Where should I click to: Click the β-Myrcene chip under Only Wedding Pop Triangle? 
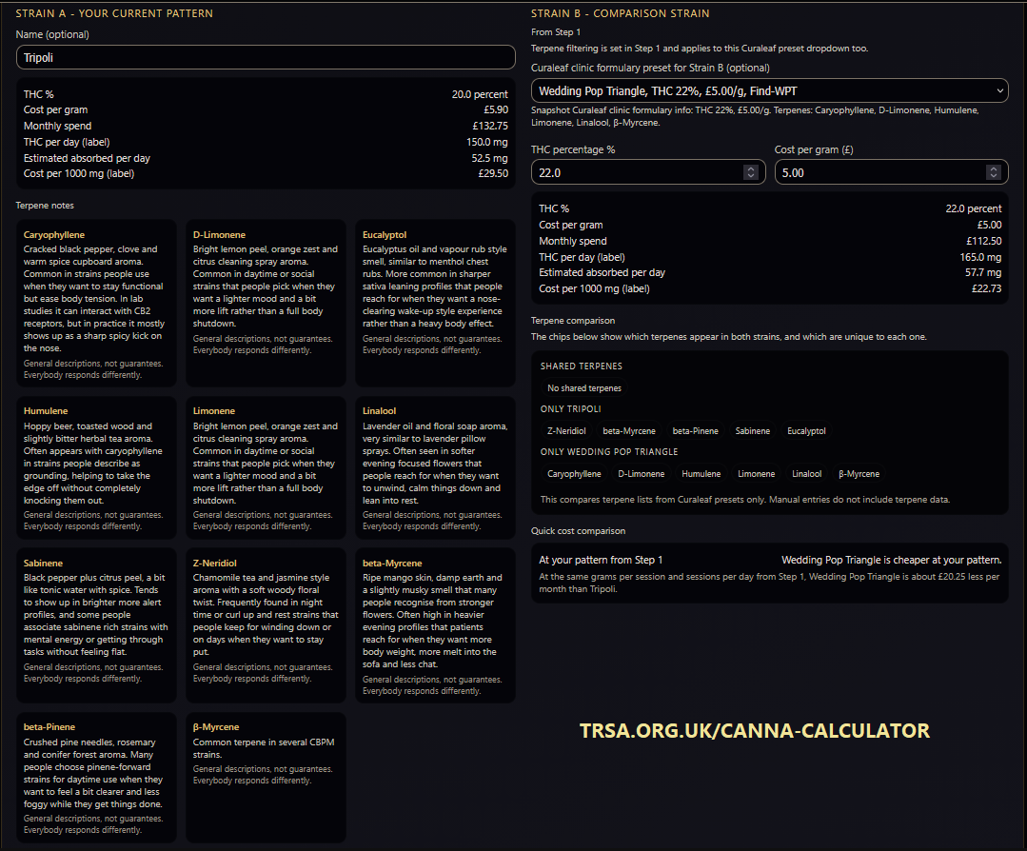coord(859,474)
